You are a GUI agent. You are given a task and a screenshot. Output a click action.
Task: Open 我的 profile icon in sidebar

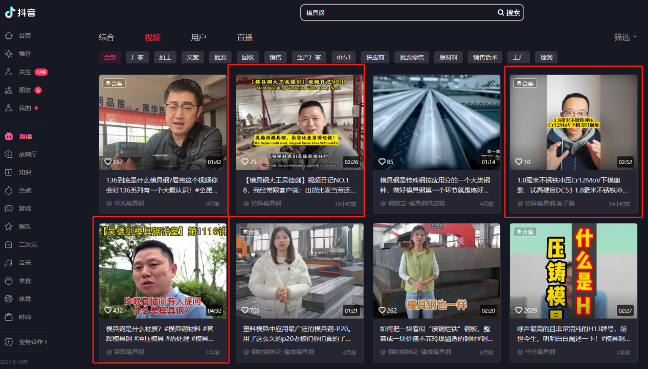click(x=9, y=108)
